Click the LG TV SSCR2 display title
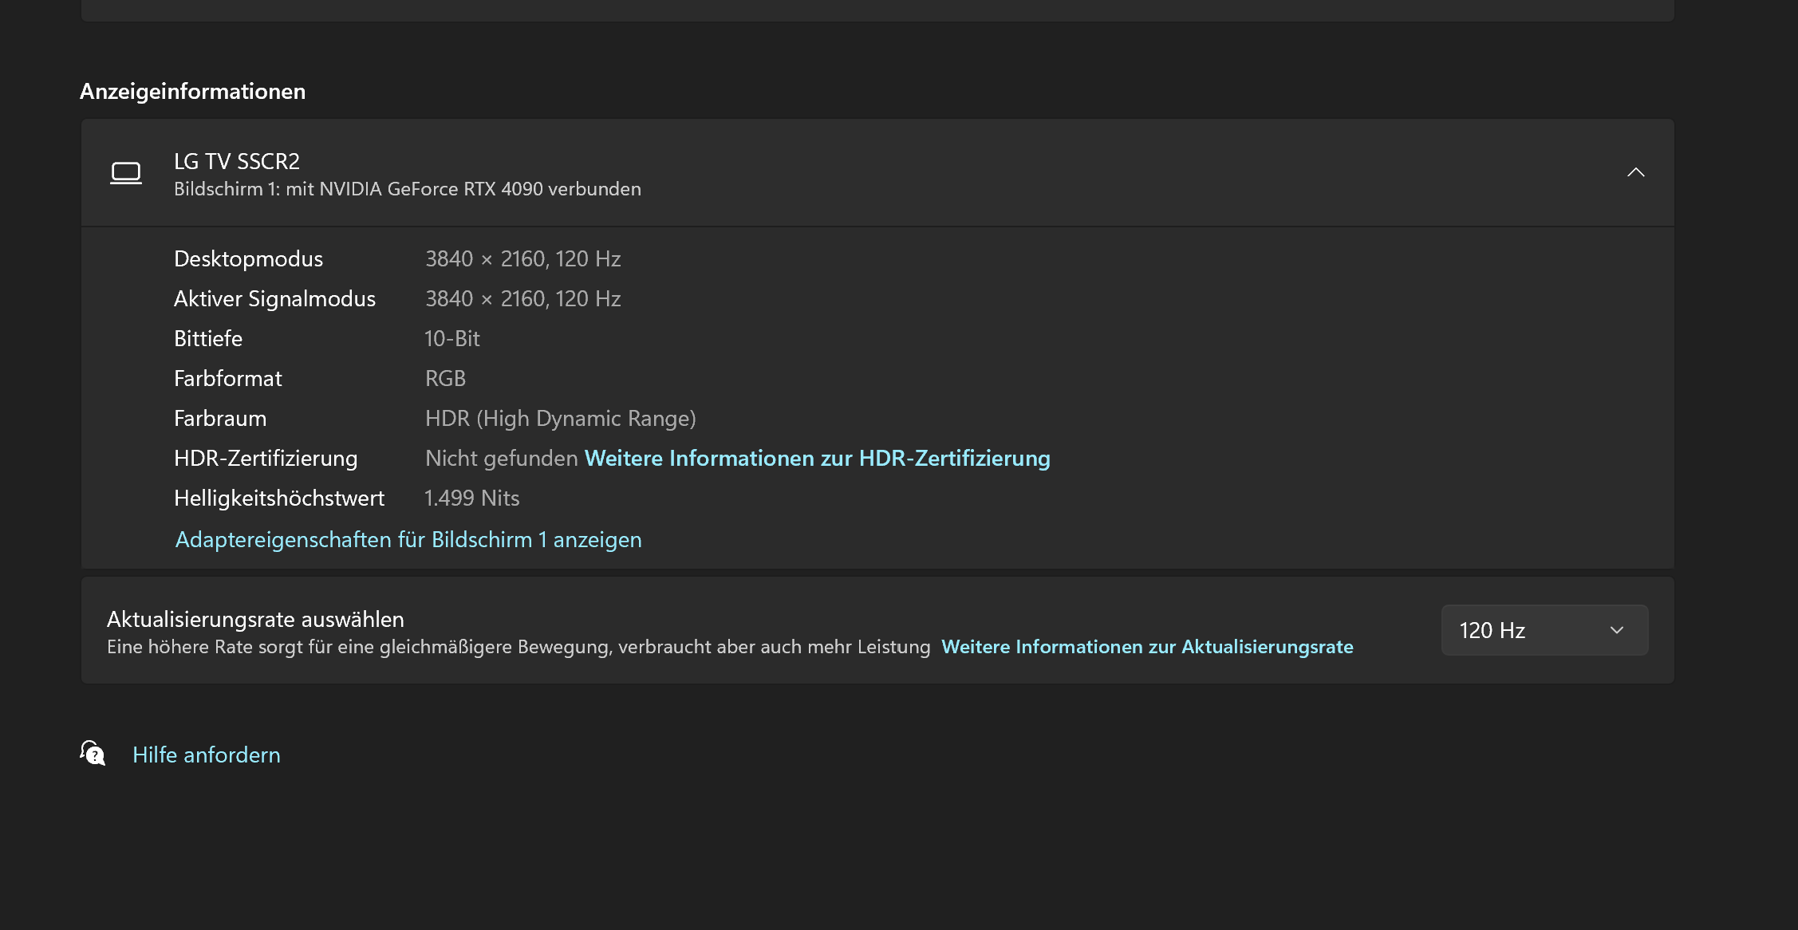The image size is (1798, 930). tap(237, 161)
